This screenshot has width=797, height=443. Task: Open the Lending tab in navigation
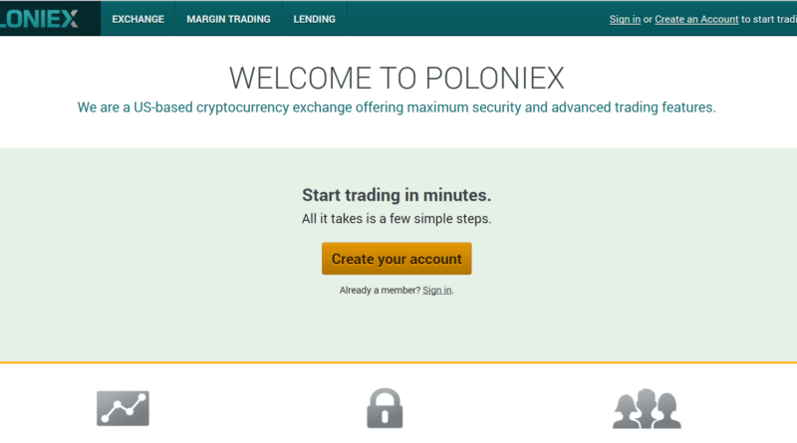click(314, 19)
